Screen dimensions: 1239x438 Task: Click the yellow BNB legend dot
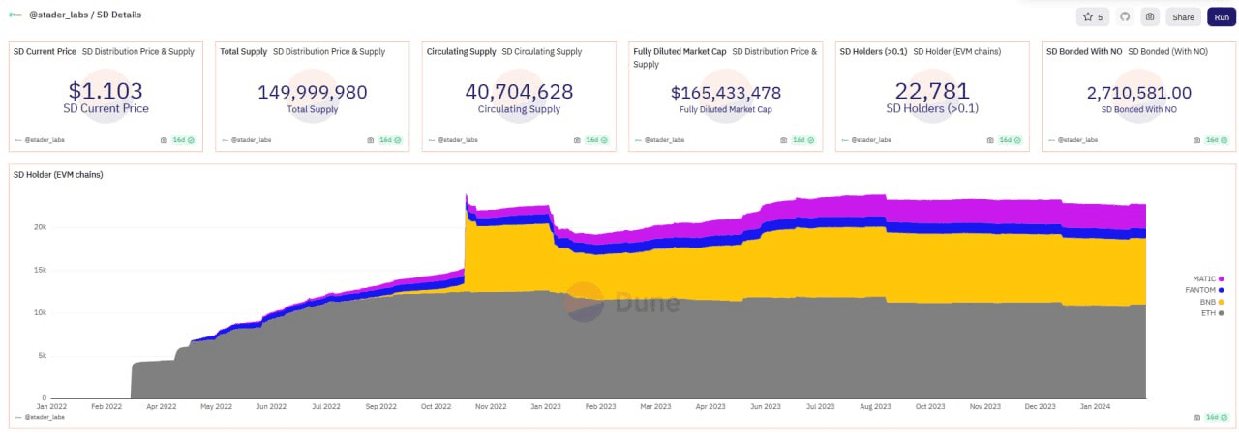[x=1221, y=302]
